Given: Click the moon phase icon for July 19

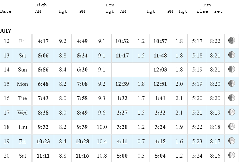Looking at the screenshot, I should (x=231, y=141).
